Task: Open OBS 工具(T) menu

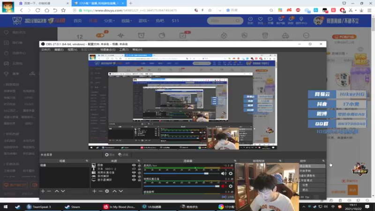Action: (x=124, y=50)
